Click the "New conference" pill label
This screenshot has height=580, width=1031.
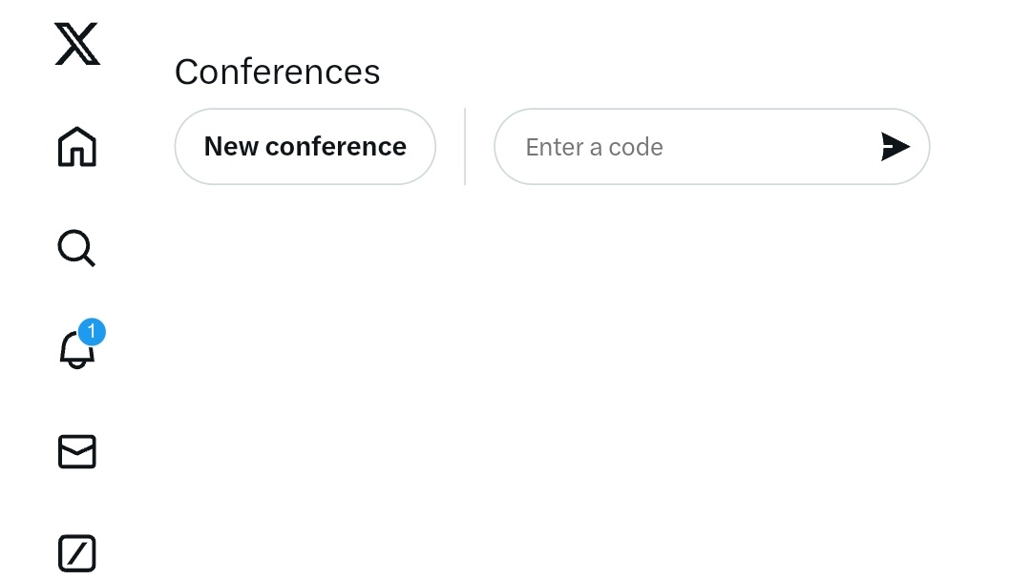tap(305, 147)
